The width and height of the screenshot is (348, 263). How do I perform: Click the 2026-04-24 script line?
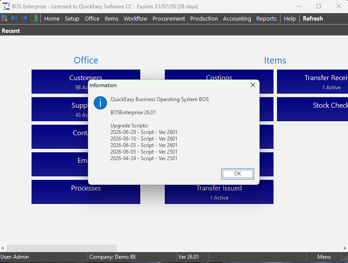point(144,158)
